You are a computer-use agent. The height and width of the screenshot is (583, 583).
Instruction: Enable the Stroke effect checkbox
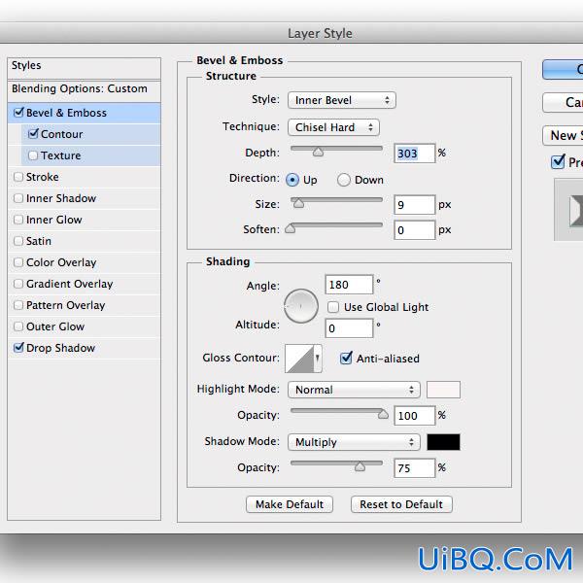click(x=18, y=177)
